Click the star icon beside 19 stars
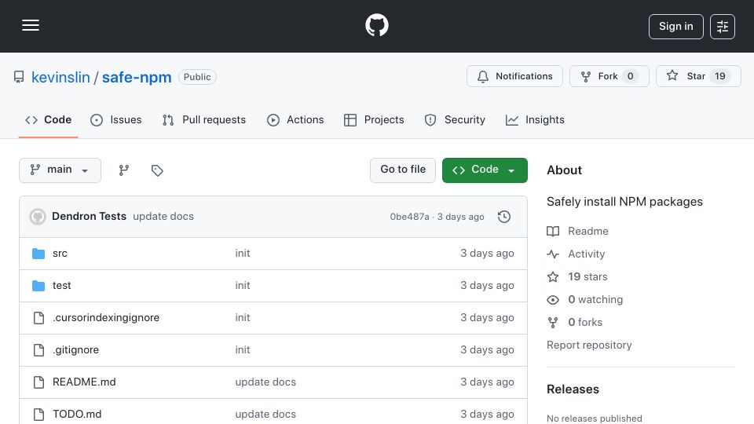 (x=553, y=277)
